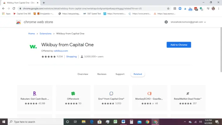This screenshot has width=222, height=125.
Task: Launch Microsoft Word from the taskbar
Action: (x=123, y=122)
